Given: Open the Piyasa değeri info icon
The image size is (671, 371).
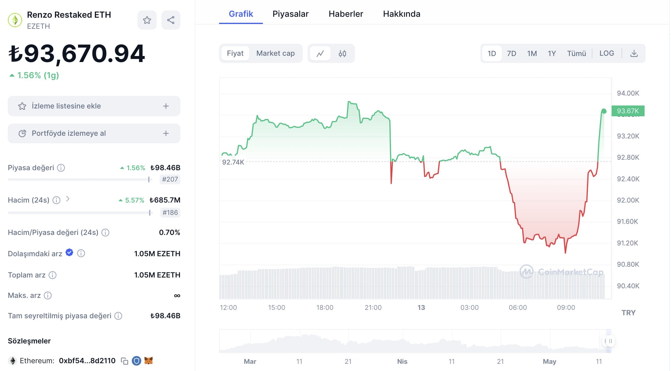Looking at the screenshot, I should pos(62,168).
